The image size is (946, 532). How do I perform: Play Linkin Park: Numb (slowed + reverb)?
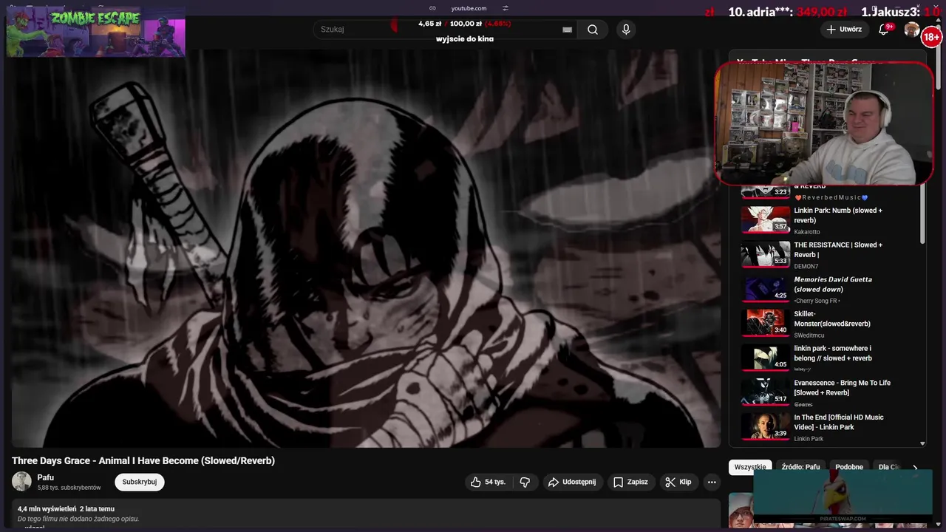(x=838, y=215)
